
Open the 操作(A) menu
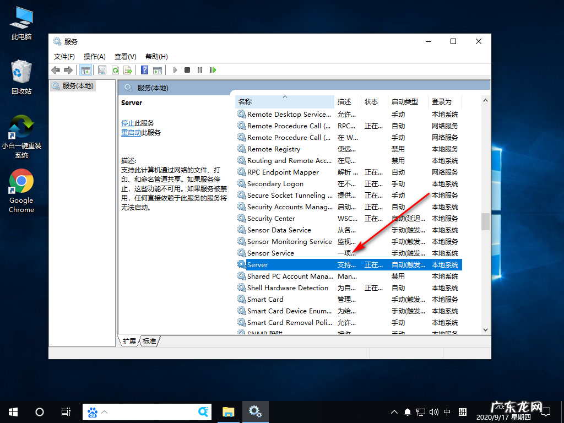[94, 56]
